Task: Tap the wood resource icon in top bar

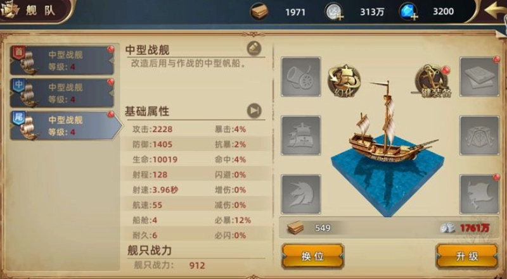Action: (x=259, y=12)
